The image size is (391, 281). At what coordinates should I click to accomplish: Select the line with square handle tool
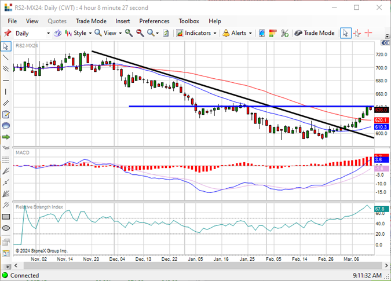coord(6,183)
